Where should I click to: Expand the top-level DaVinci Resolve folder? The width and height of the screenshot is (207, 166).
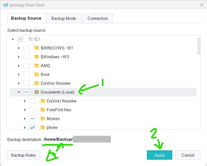point(19,83)
